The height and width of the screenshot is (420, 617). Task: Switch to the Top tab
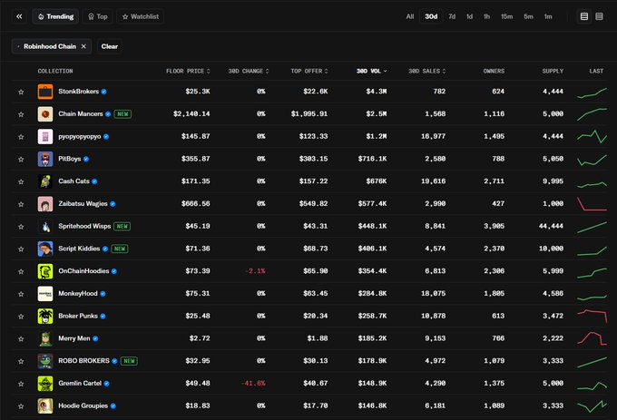tap(98, 16)
